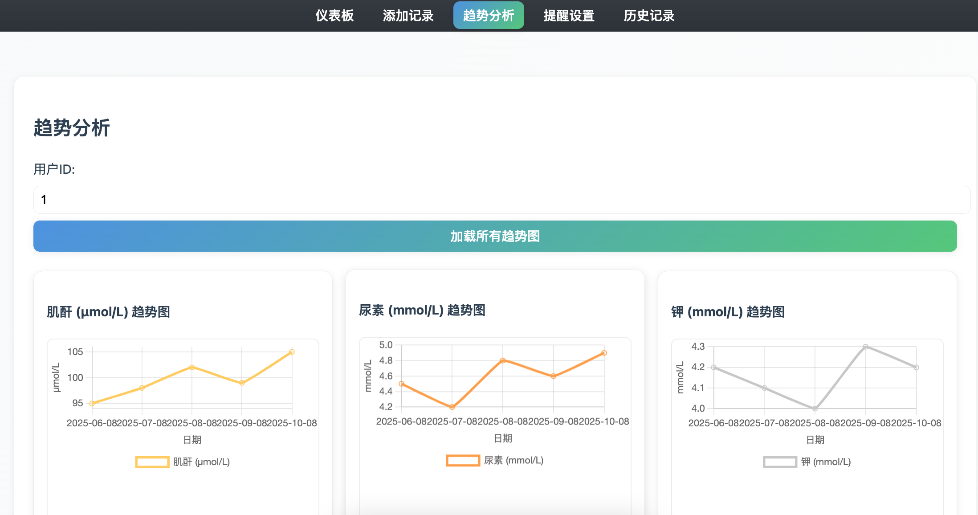Toggle the 肌酐 legend yellow swatch

coord(152,462)
